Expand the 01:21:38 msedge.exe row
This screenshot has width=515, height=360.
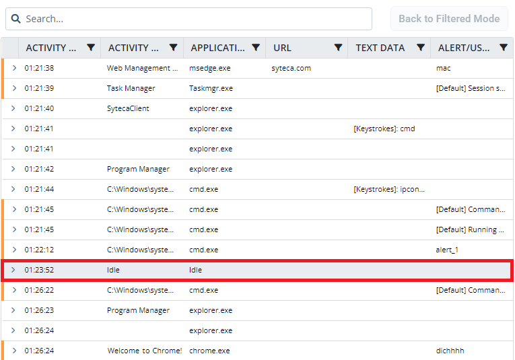point(13,68)
